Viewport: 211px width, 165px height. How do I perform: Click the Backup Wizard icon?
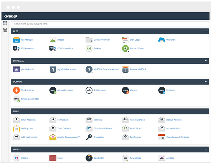(x=125, y=48)
